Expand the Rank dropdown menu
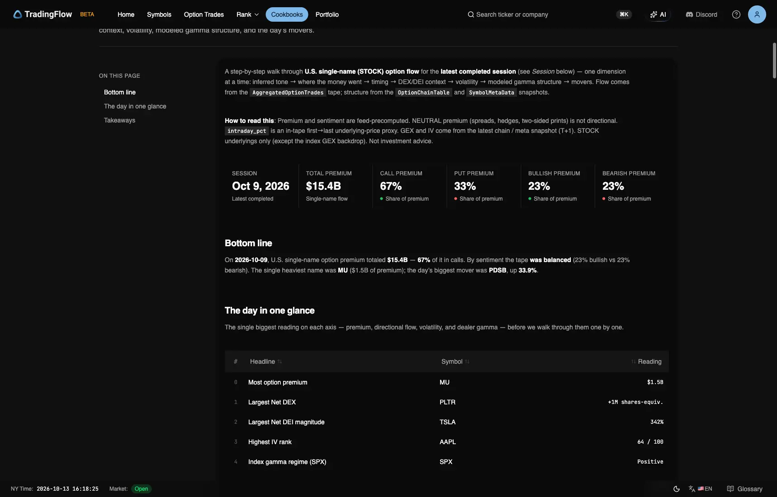This screenshot has height=497, width=777. pos(247,14)
